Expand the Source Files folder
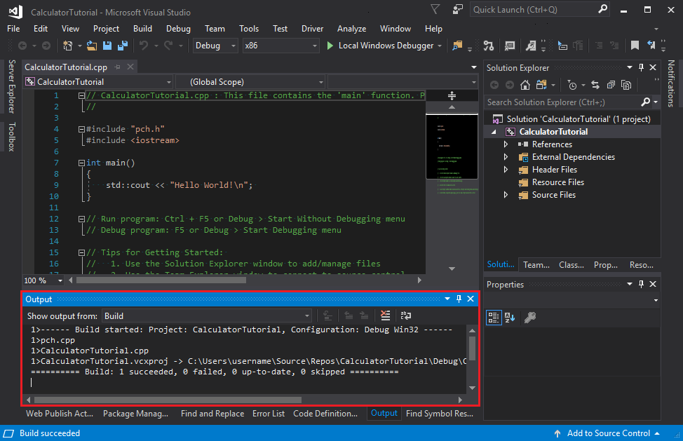This screenshot has height=441, width=683. point(506,195)
